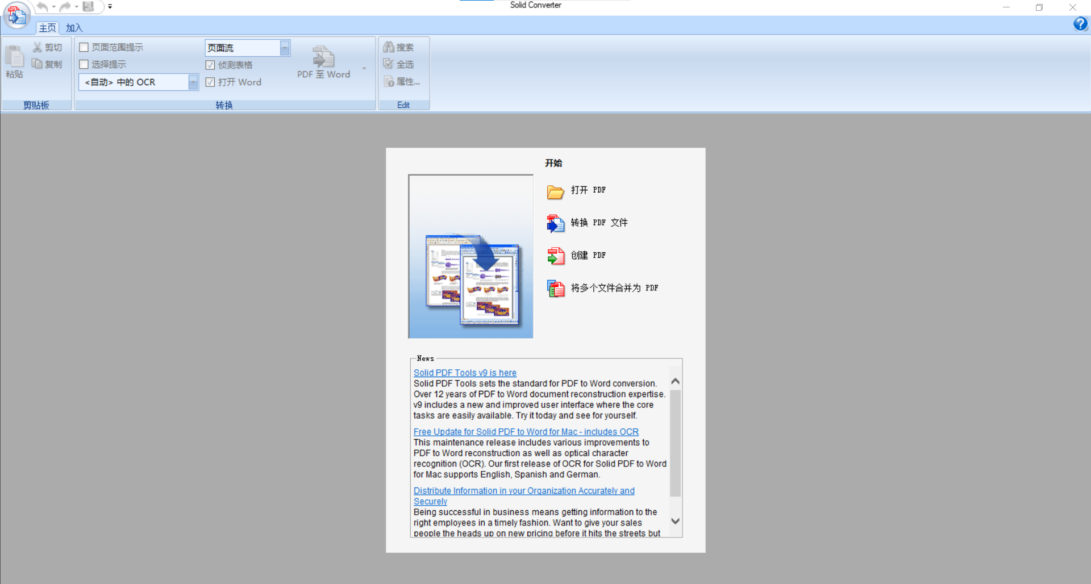Open the Free Update for Solid PDF to Word link

526,432
